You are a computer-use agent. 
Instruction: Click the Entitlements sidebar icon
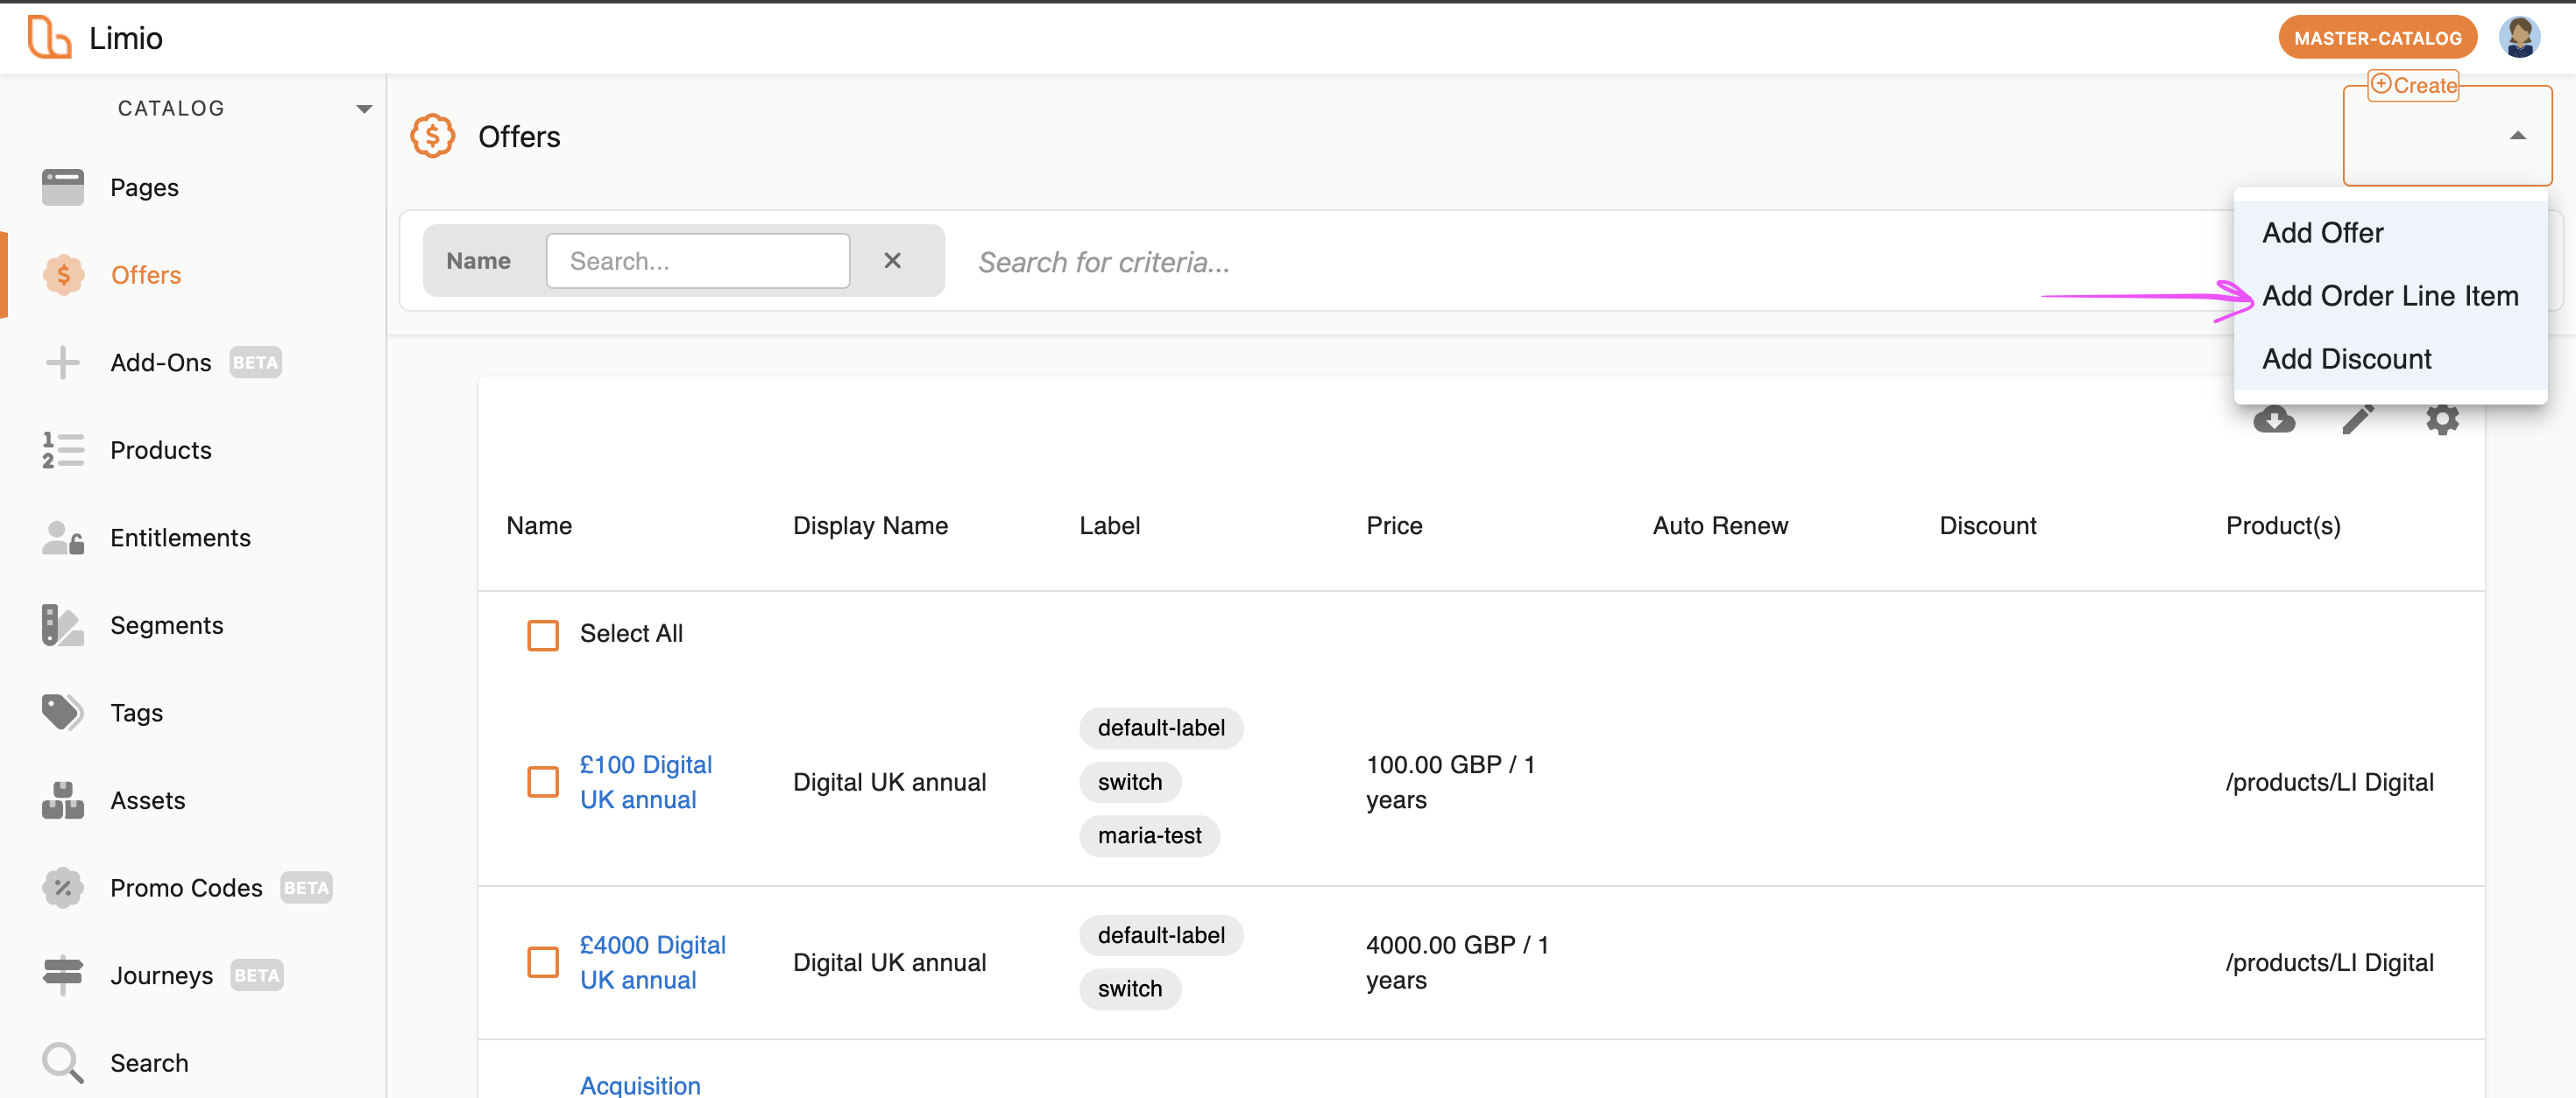click(x=62, y=538)
